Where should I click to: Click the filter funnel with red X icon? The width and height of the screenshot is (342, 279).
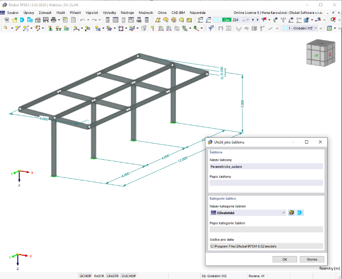[x=264, y=20]
